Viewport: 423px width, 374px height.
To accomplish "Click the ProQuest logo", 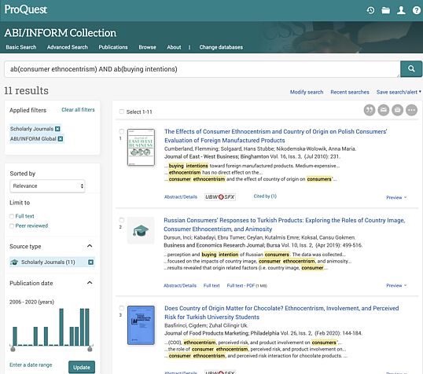I will (26, 9).
